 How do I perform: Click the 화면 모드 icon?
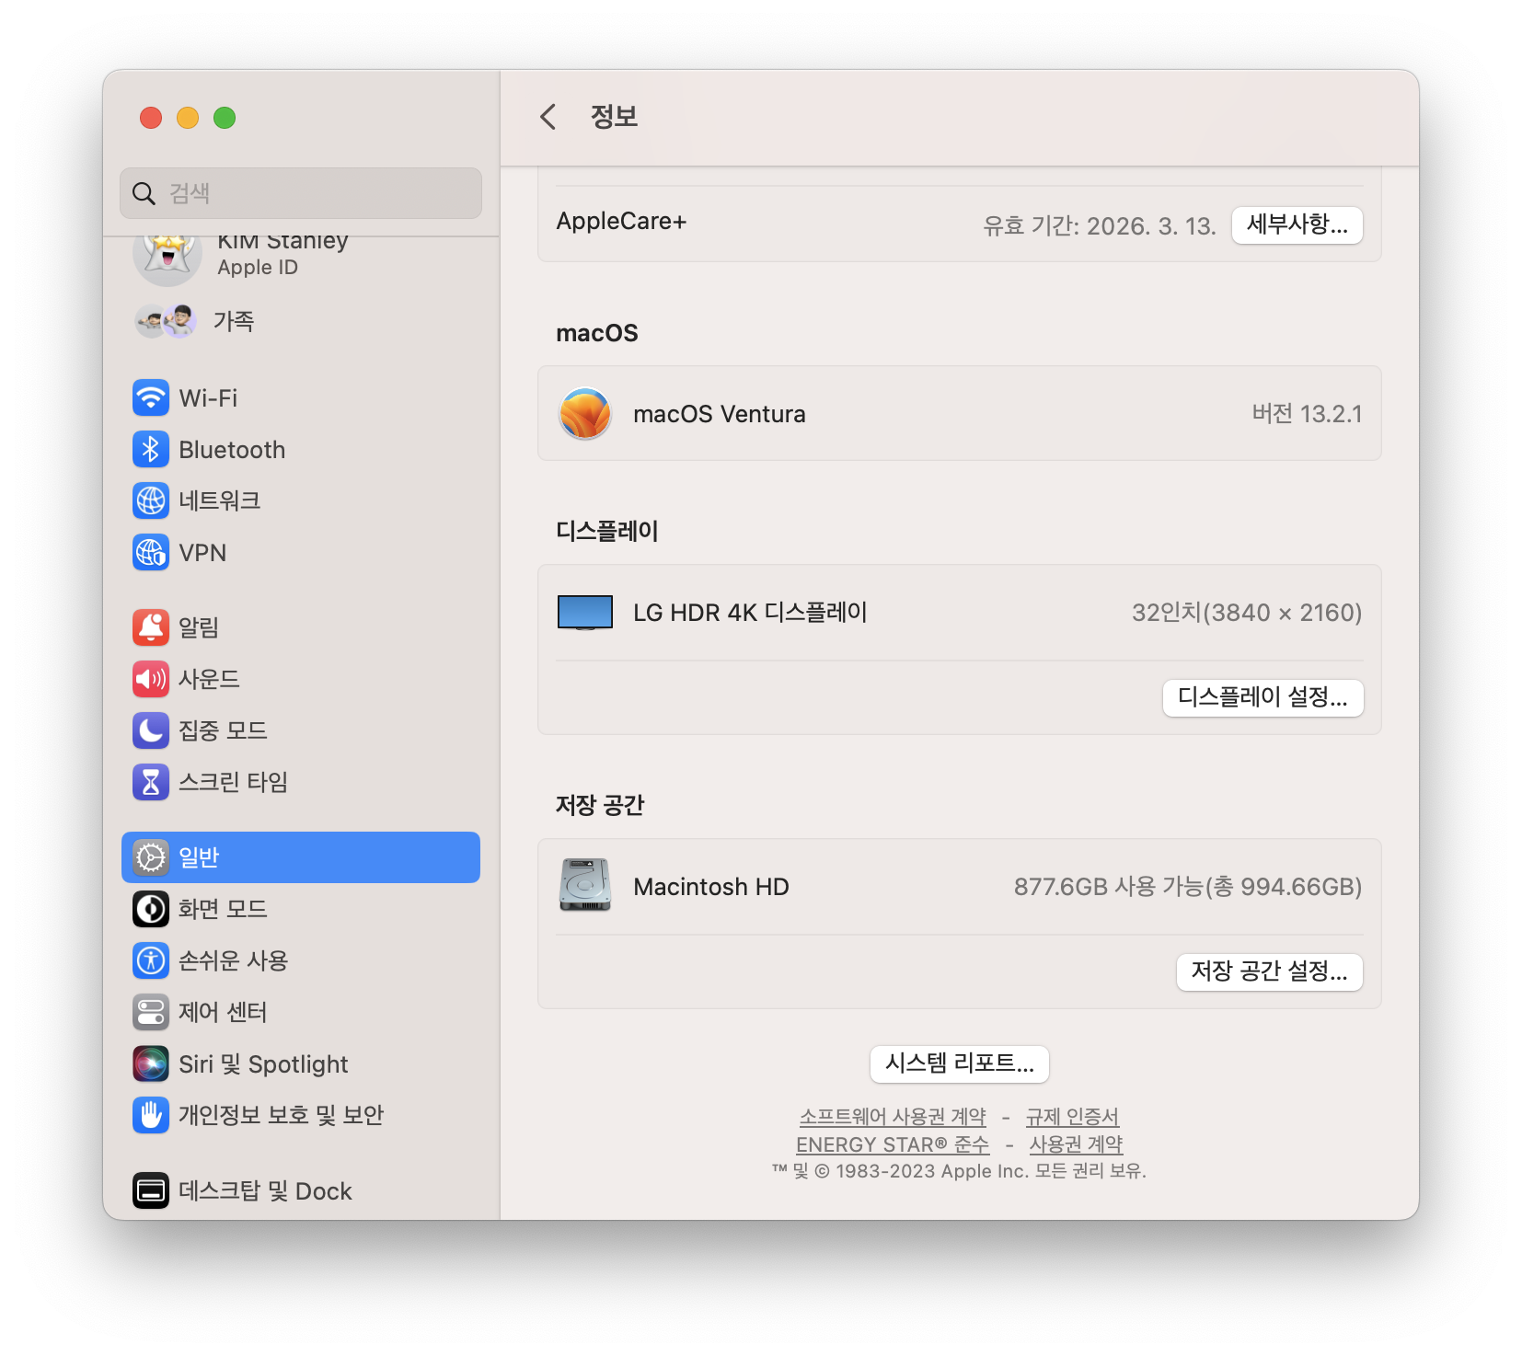coord(151,909)
